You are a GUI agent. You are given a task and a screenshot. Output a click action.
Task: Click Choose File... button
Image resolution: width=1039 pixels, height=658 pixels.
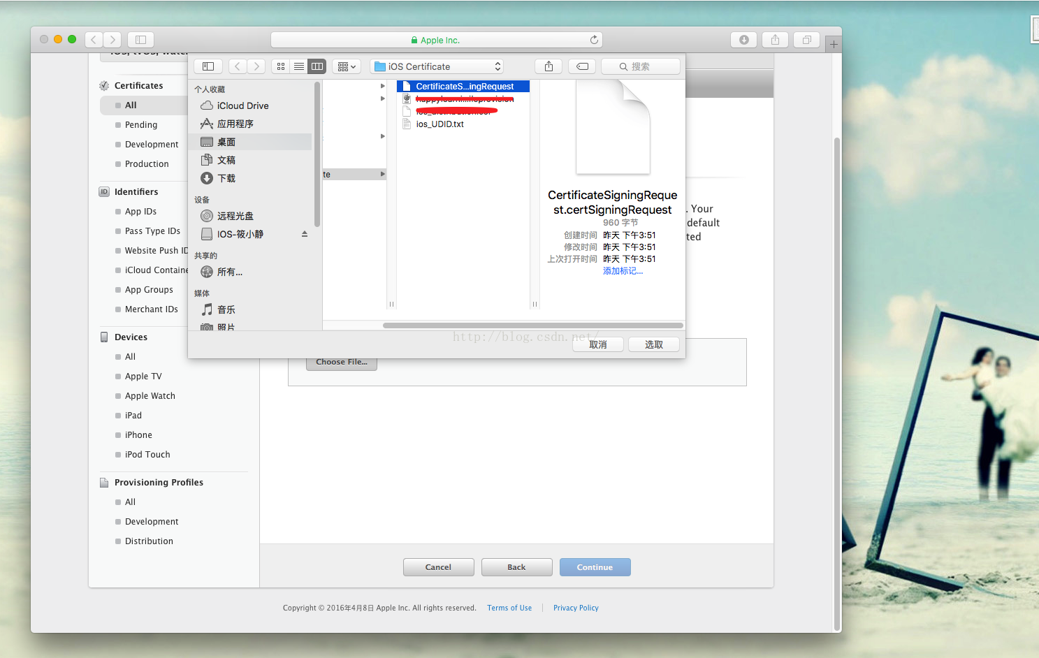pyautogui.click(x=342, y=362)
